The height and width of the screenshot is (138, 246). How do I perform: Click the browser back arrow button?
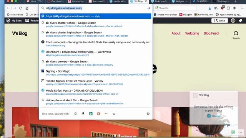8,8
